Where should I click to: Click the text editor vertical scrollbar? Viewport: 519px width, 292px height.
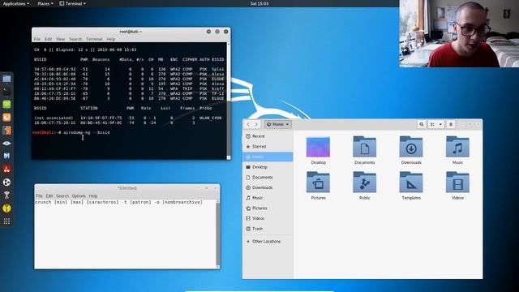tap(217, 234)
